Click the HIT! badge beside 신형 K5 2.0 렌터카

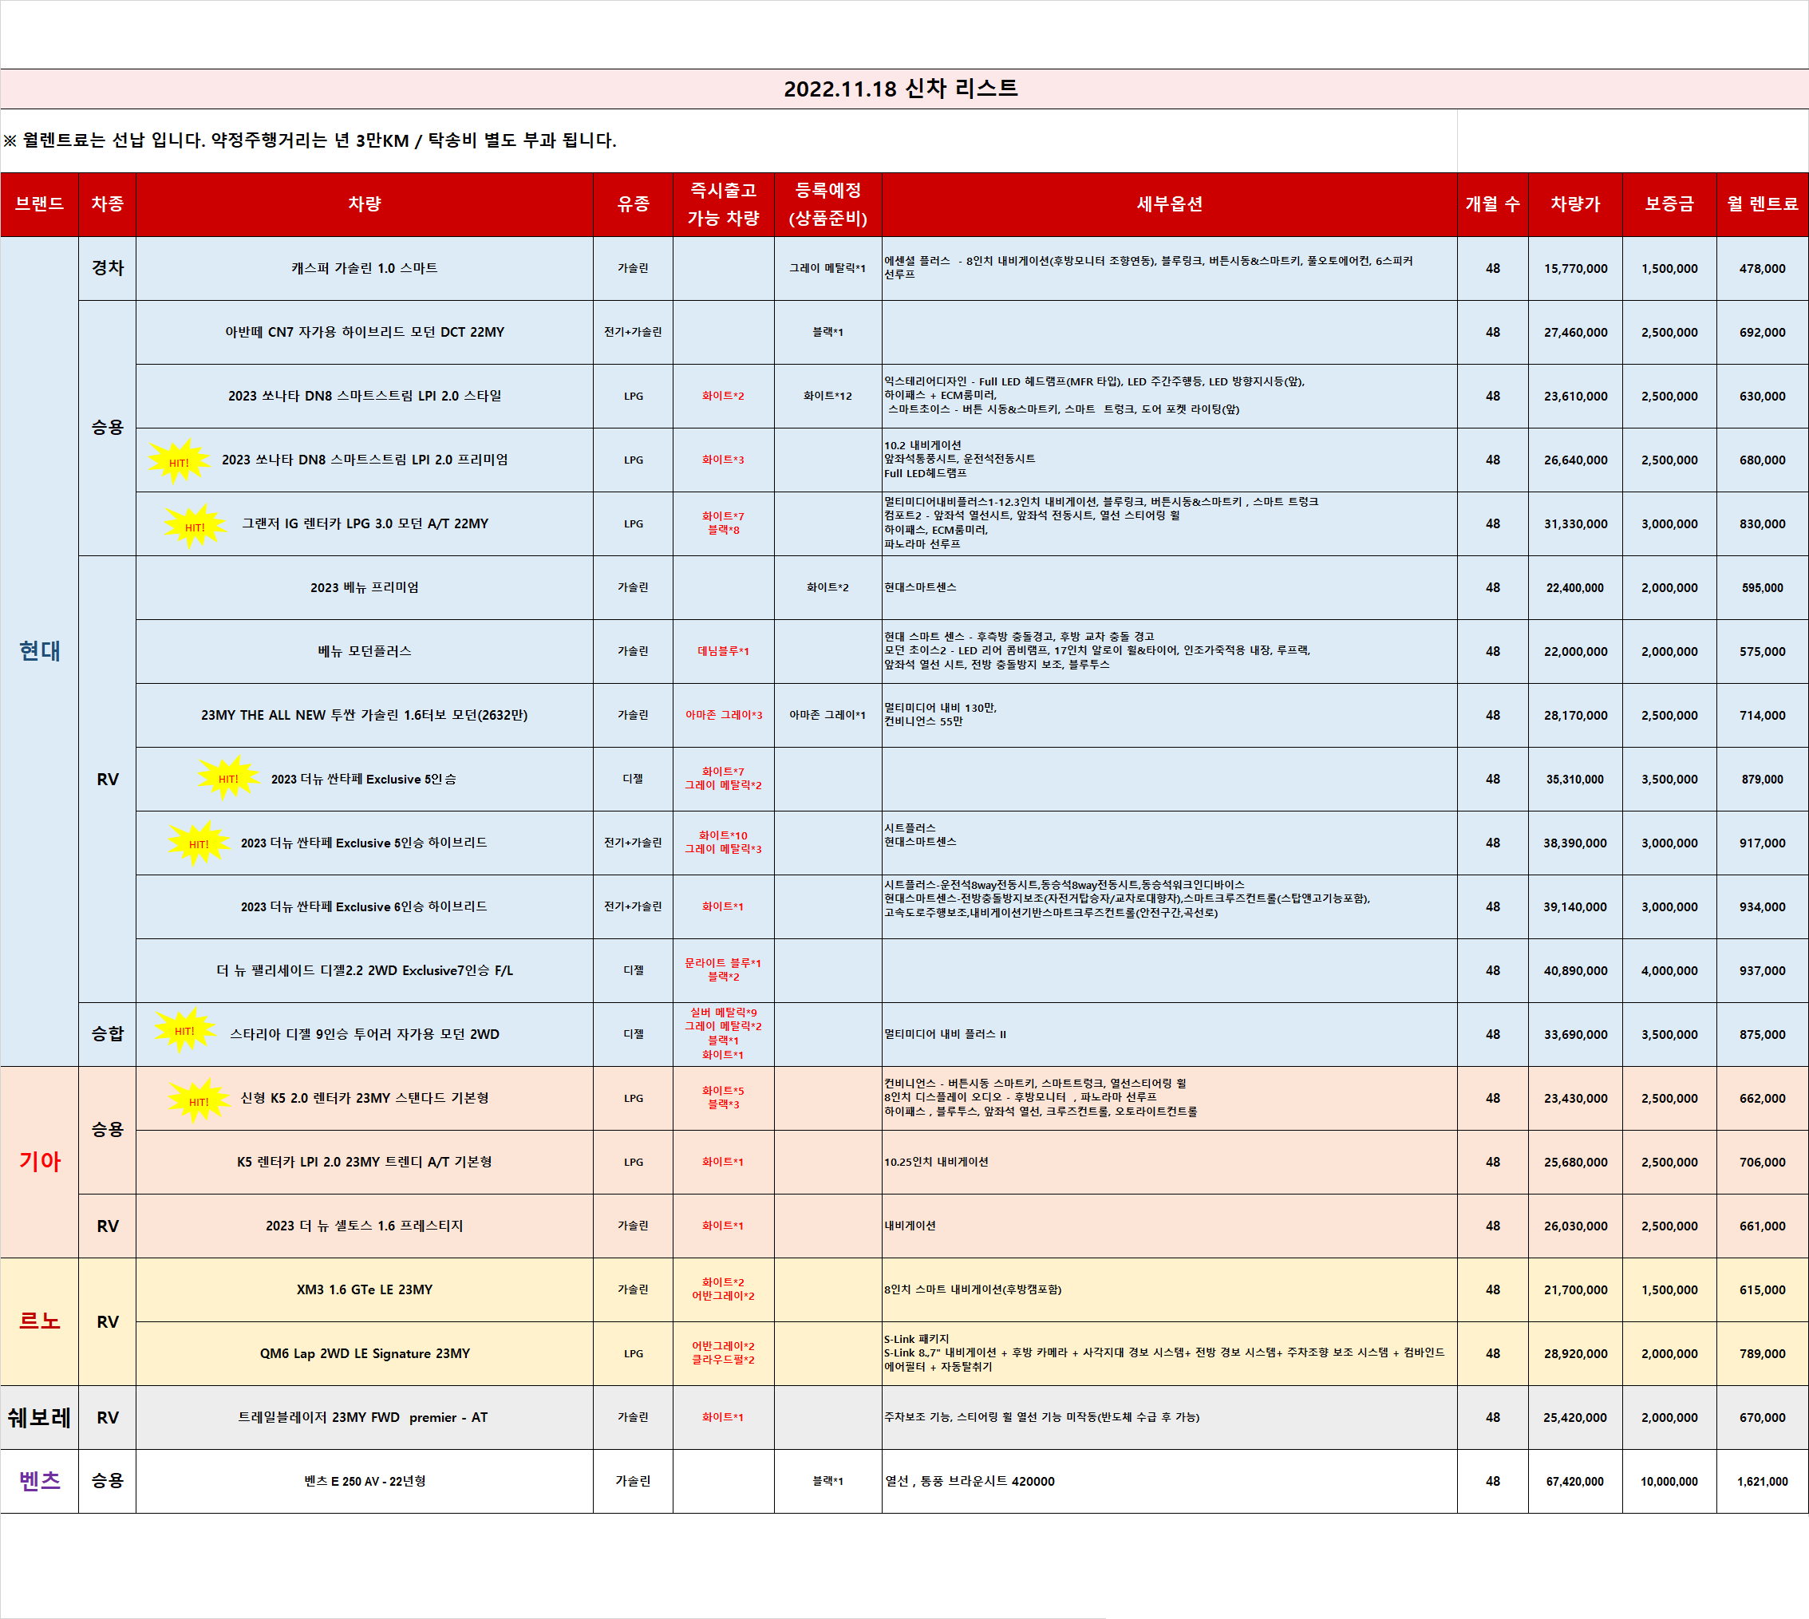199,1100
